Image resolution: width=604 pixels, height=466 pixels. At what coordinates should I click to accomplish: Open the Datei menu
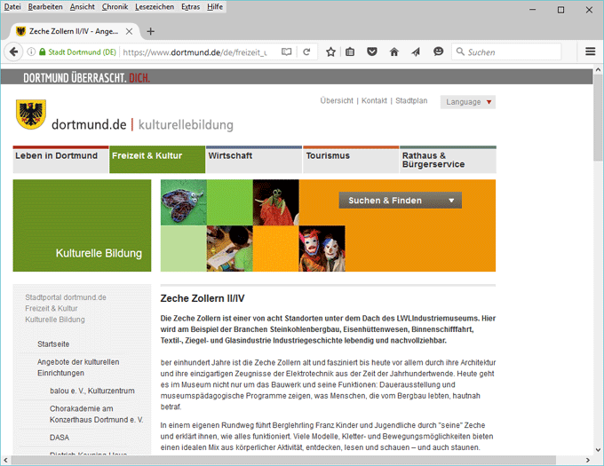pyautogui.click(x=12, y=6)
